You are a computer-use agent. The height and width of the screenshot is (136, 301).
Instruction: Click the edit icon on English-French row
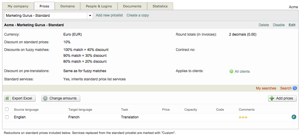[294, 117]
